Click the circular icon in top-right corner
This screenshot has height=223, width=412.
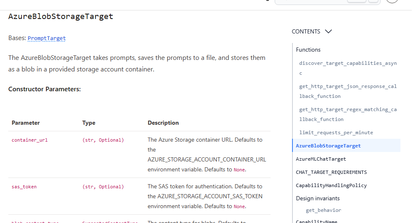coord(392,1)
